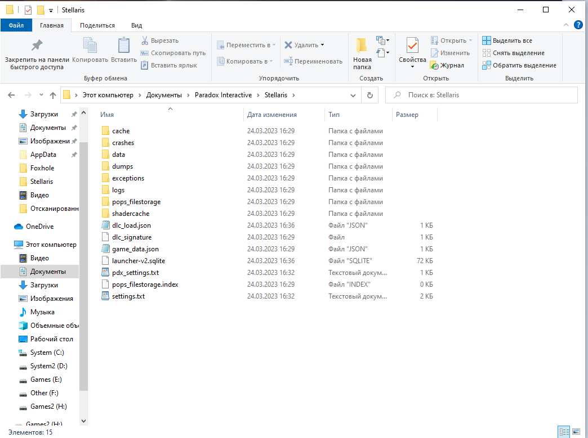Select the shadercache folder
Viewport: 588px width, 438px height.
click(131, 214)
